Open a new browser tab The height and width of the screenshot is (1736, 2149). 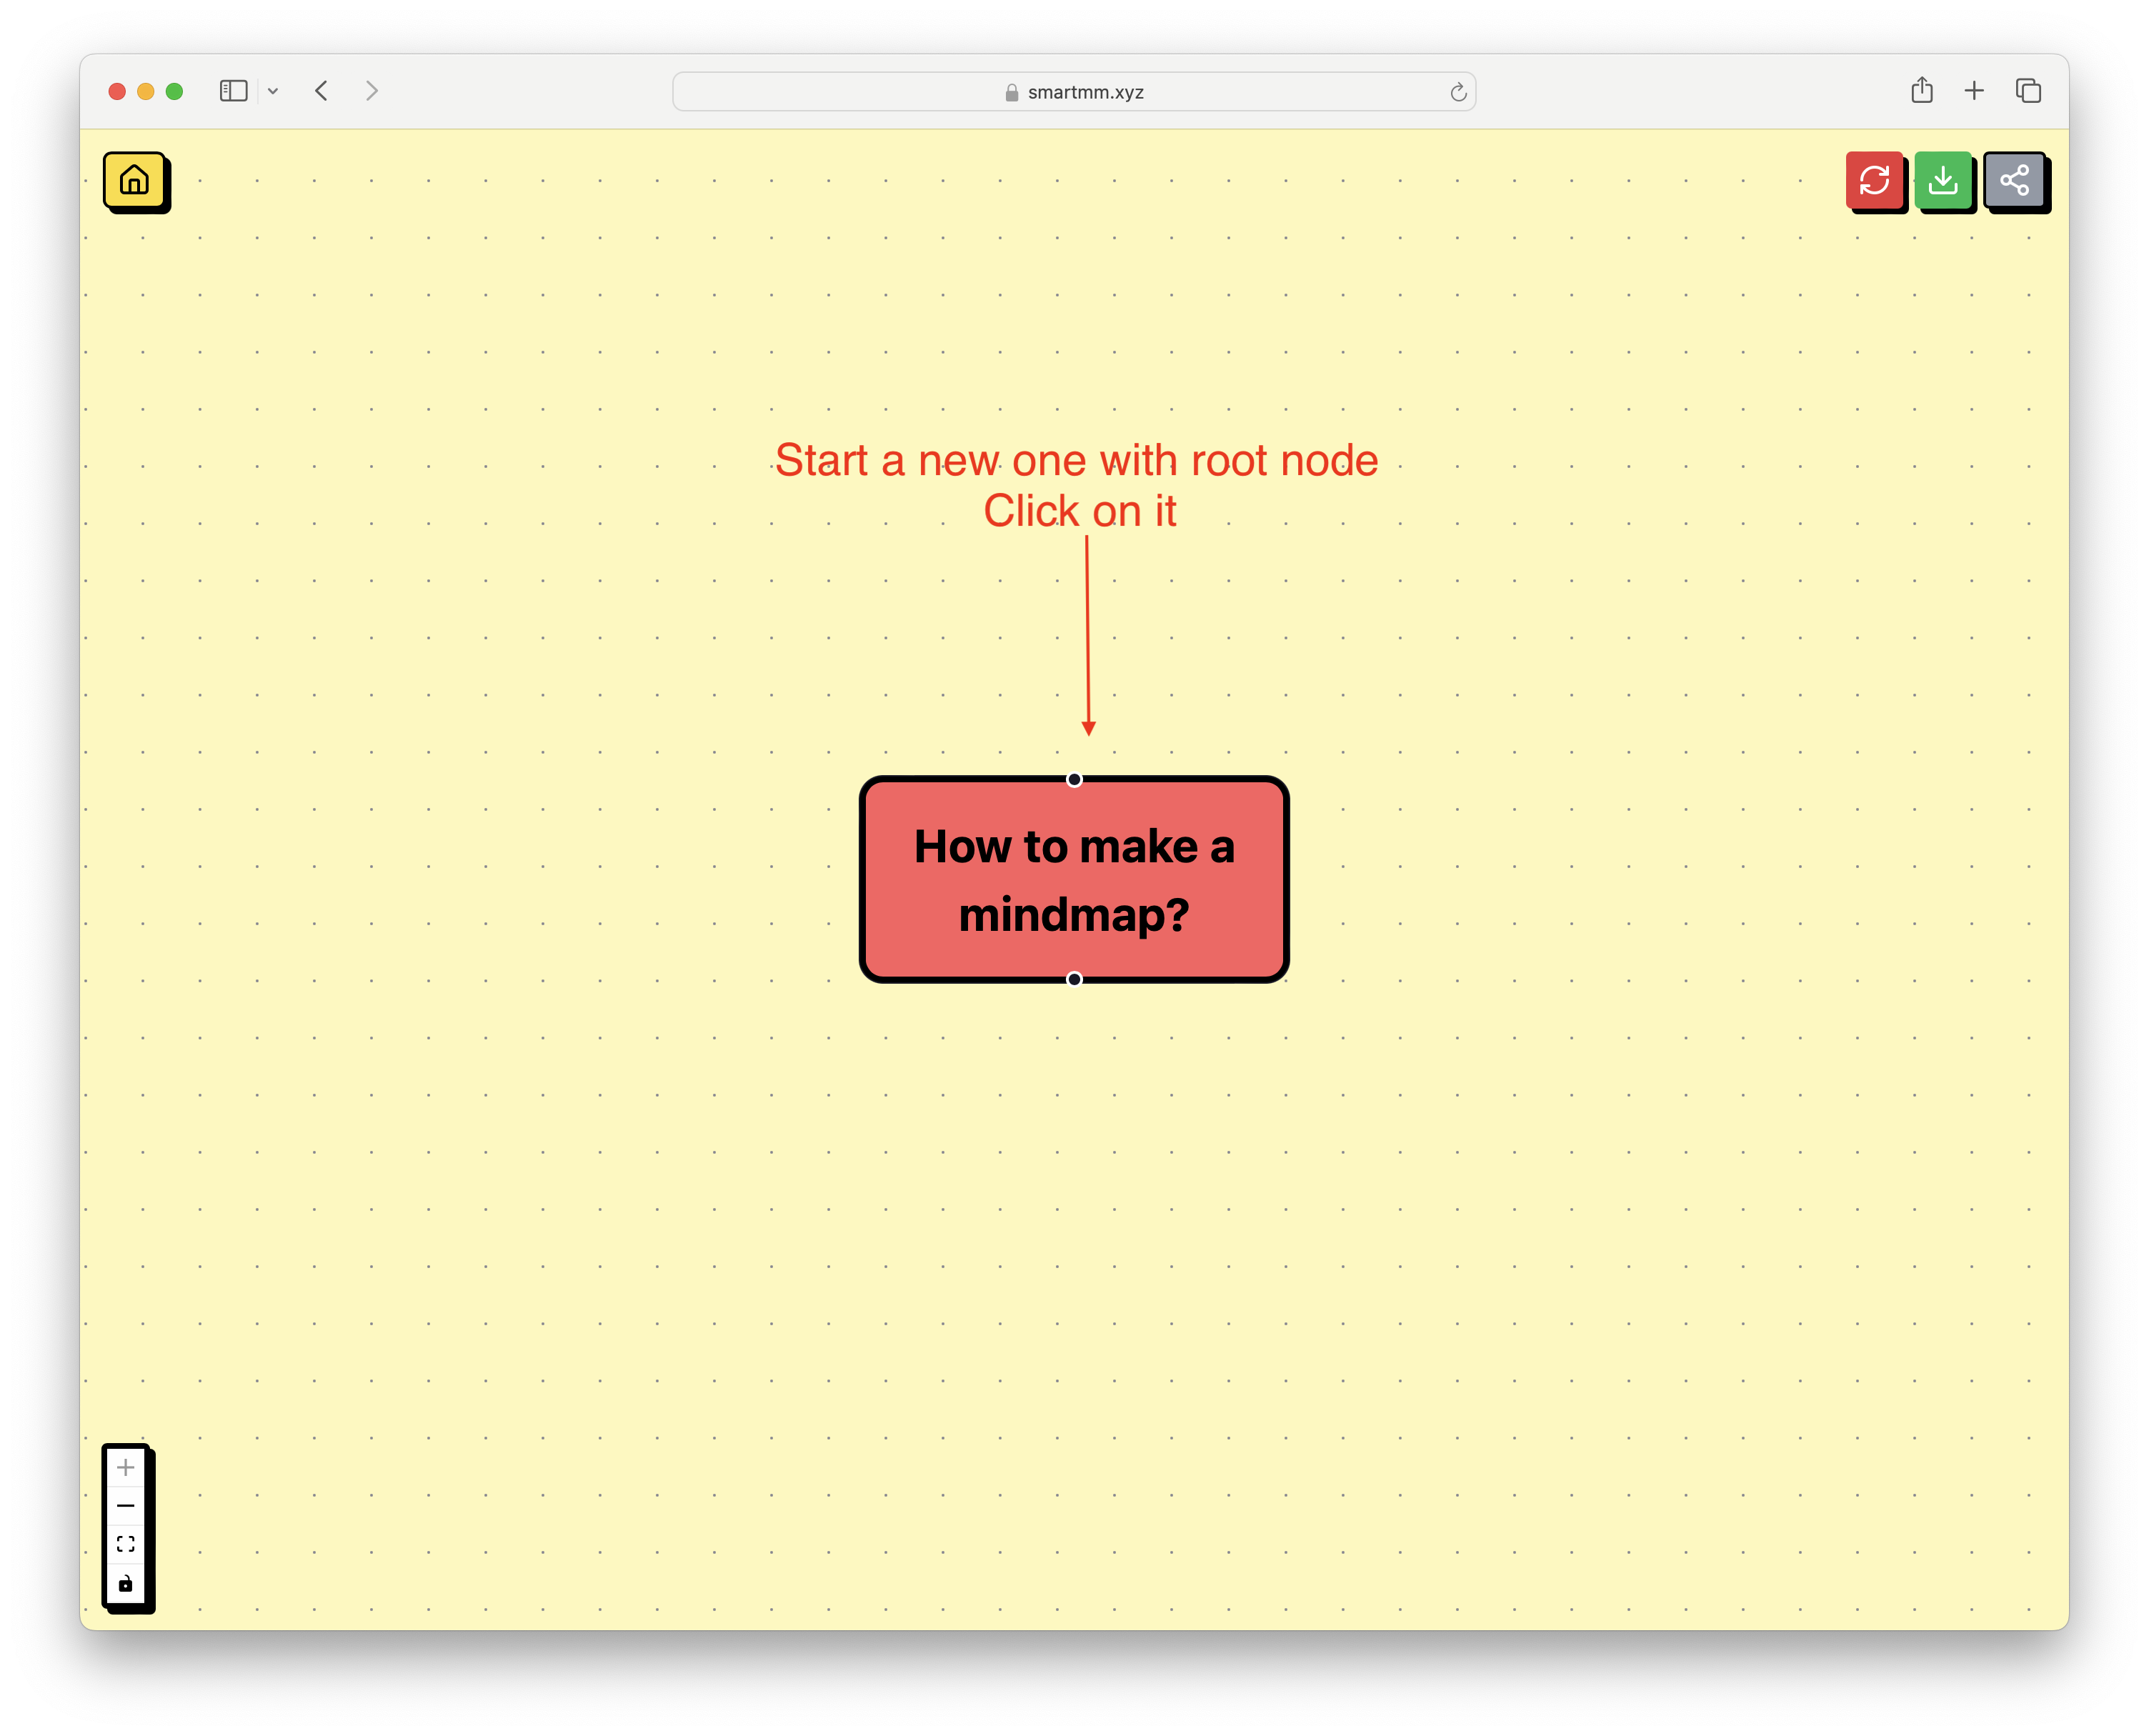click(x=1974, y=91)
